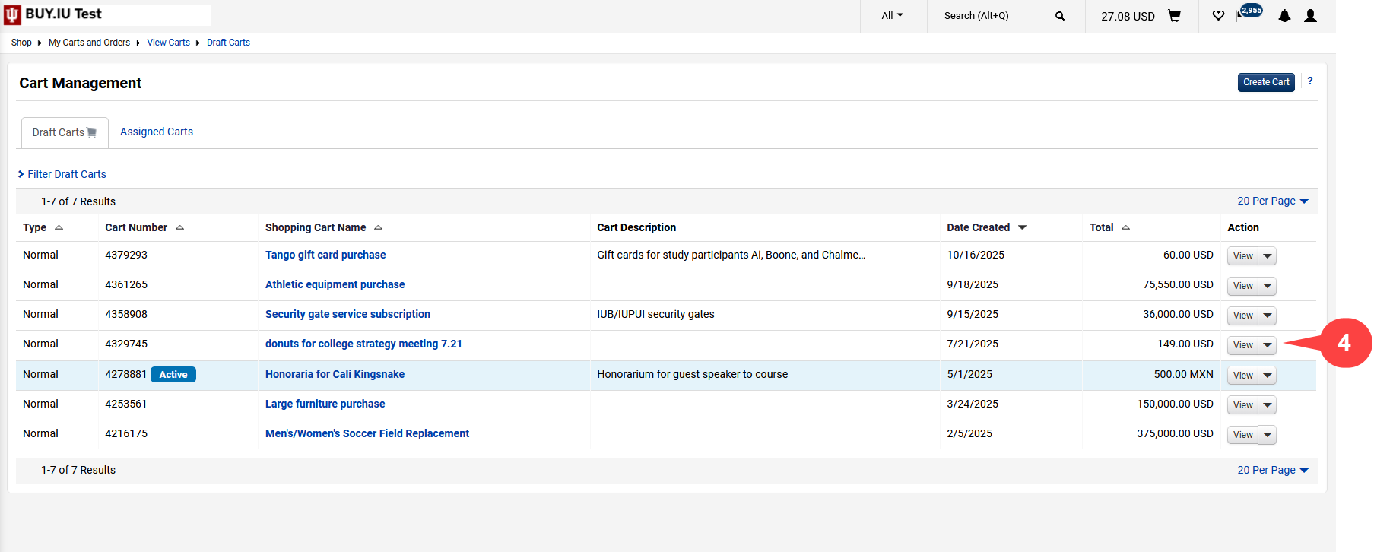Open notifications bell icon
The width and height of the screenshot is (1374, 552).
pyautogui.click(x=1284, y=16)
